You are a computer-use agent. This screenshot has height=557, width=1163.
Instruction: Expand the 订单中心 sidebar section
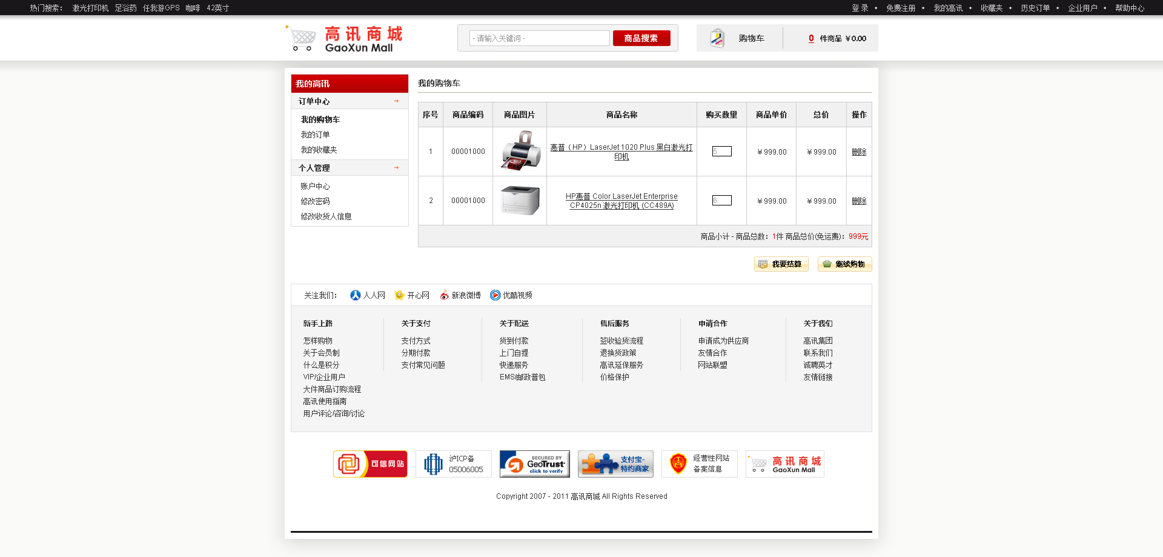pos(350,101)
